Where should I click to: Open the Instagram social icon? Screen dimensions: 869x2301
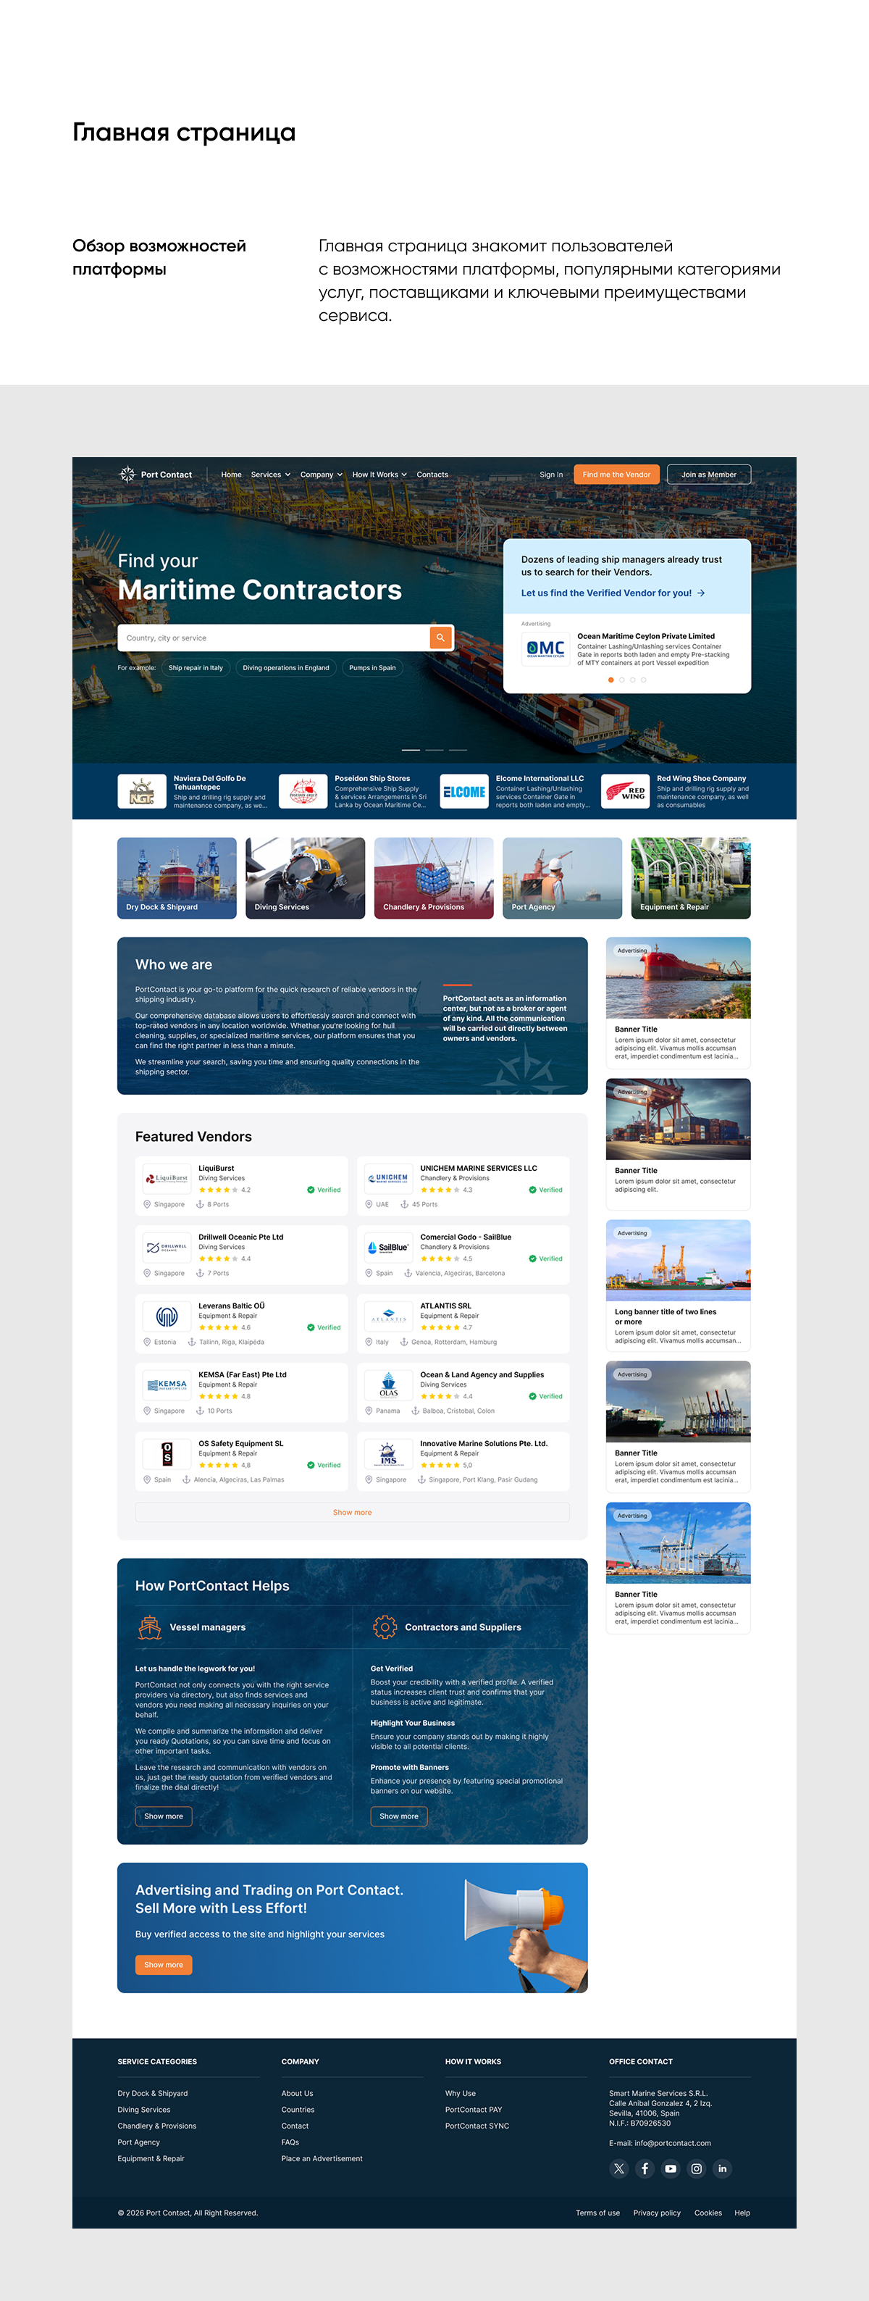point(697,2168)
